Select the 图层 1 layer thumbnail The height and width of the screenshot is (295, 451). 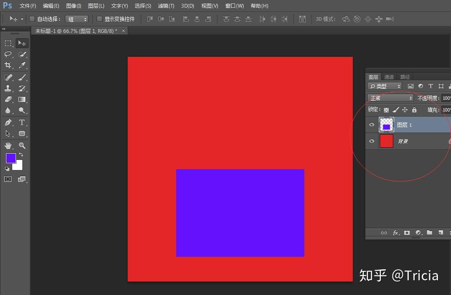pyautogui.click(x=386, y=125)
